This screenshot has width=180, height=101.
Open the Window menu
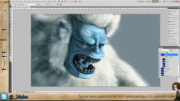tap(50, 2)
